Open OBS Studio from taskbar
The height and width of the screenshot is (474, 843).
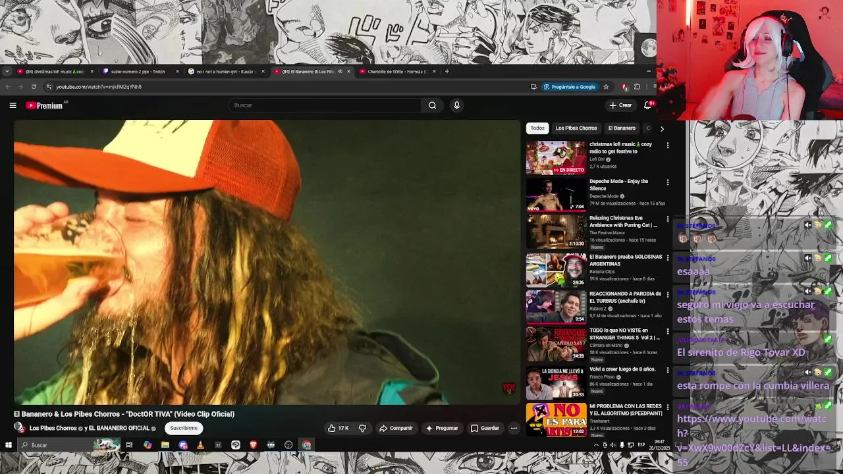[288, 445]
